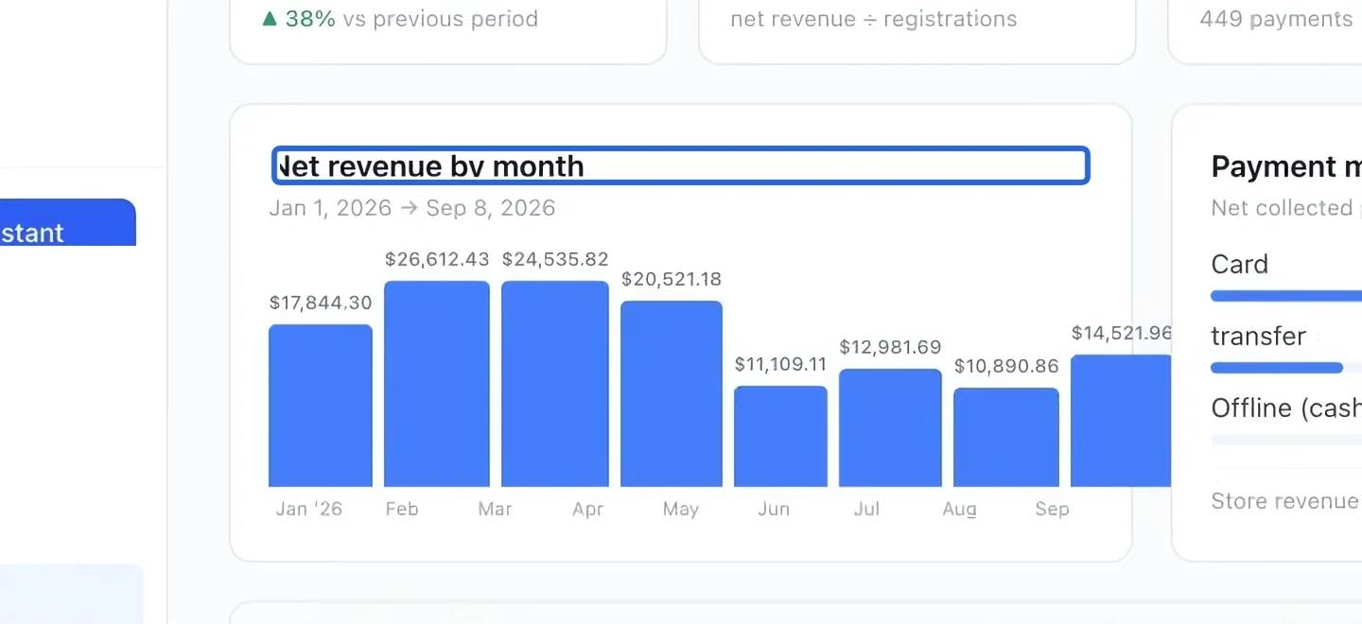This screenshot has width=1362, height=624.
Task: Select the $24,535.82 revenue bar
Action: click(x=555, y=384)
